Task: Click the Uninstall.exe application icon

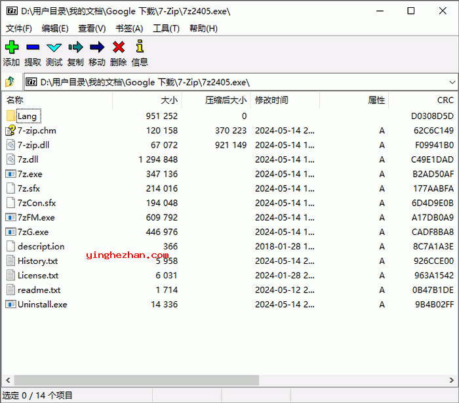Action: point(10,305)
